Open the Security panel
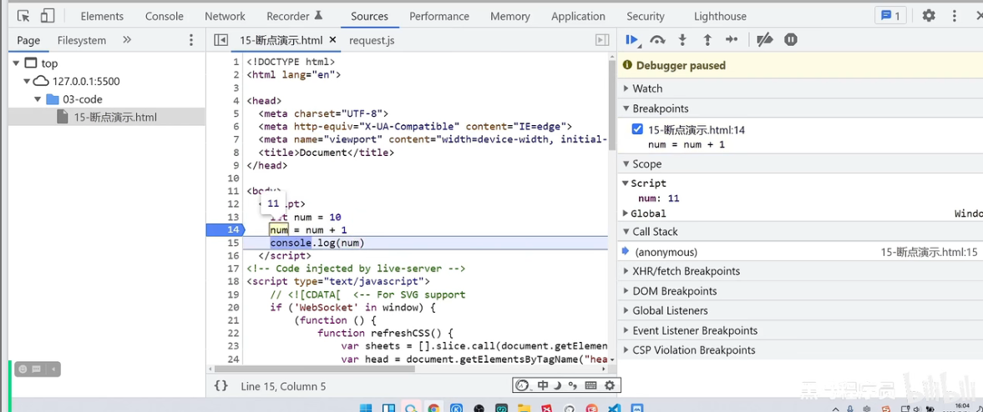Screen dimensions: 983x412 pyautogui.click(x=645, y=17)
